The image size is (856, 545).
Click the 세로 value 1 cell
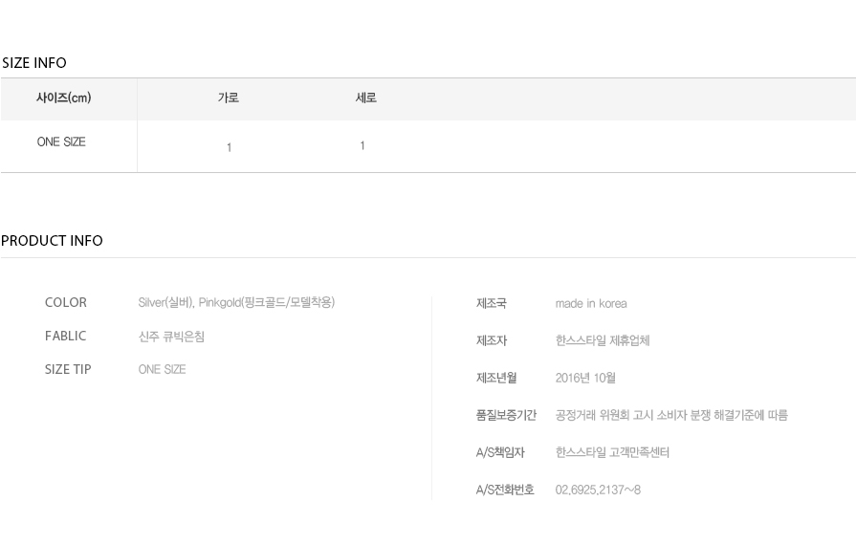point(362,145)
